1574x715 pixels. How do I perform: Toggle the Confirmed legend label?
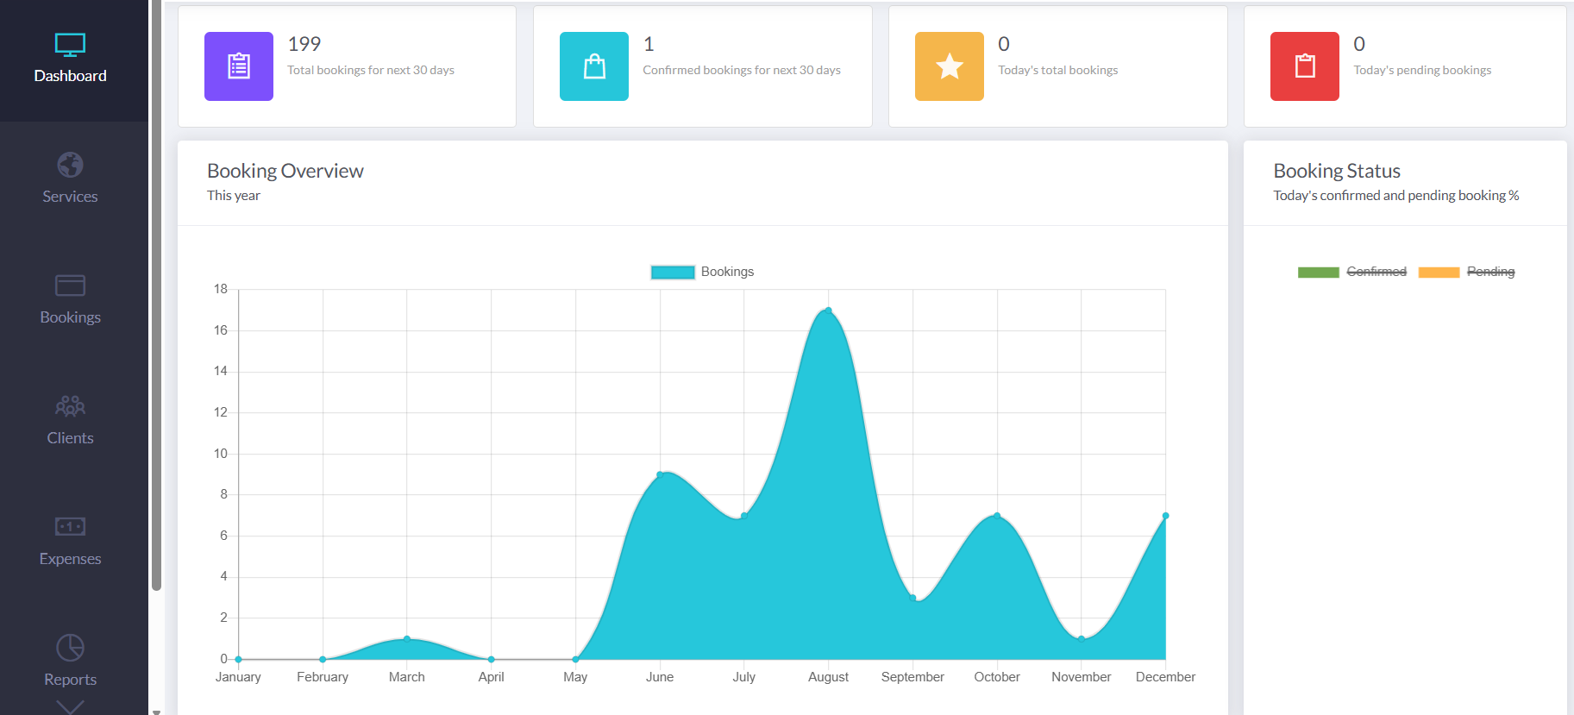point(1376,272)
